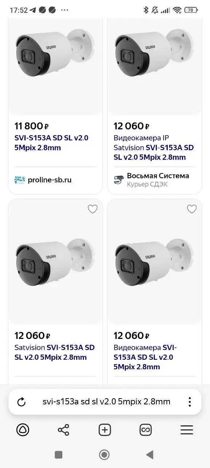210x468 pixels.
Task: Open the browser hamburger menu icon
Action: [187, 430]
